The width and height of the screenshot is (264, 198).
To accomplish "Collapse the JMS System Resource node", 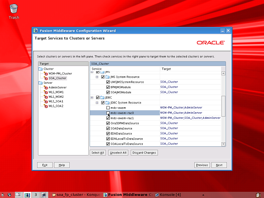I will point(97,77).
